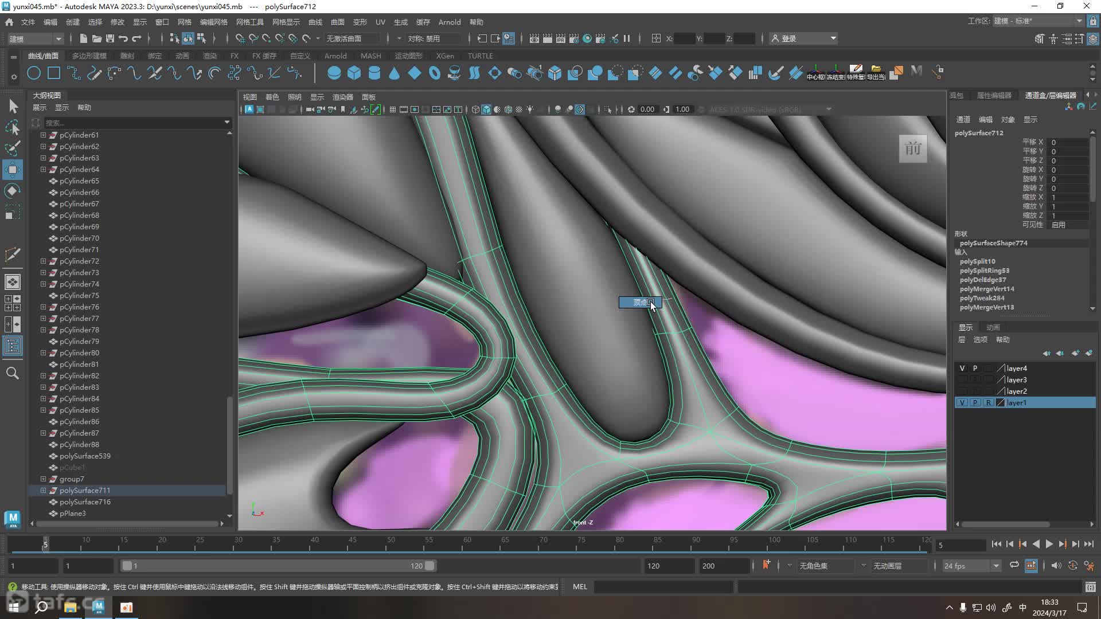Expand the pCylinder61 node in outliner
The image size is (1101, 619).
43,135
